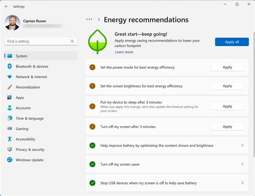Click the Wi-Fi network icon in sidebar
This screenshot has height=196, width=255.
[x=9, y=77]
